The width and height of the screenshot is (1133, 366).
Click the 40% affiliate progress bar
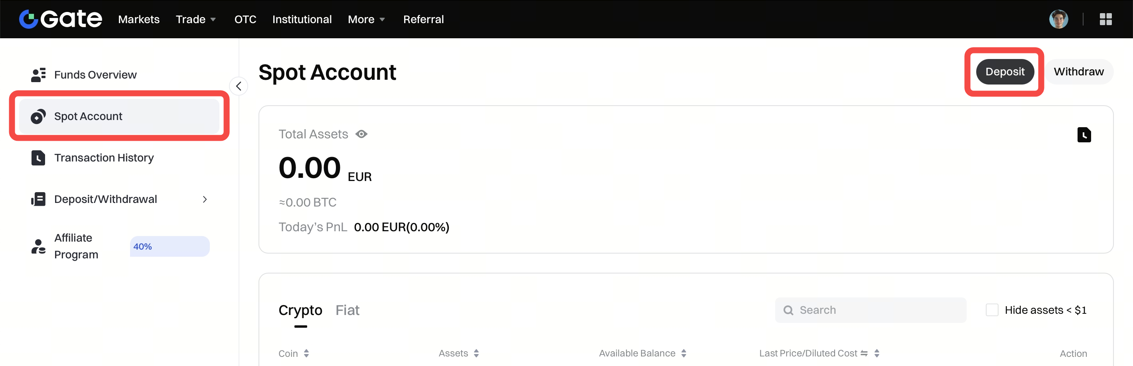[169, 246]
